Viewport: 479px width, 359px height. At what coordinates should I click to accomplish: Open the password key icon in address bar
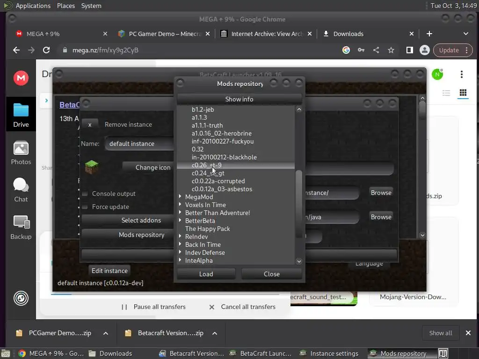tap(361, 50)
